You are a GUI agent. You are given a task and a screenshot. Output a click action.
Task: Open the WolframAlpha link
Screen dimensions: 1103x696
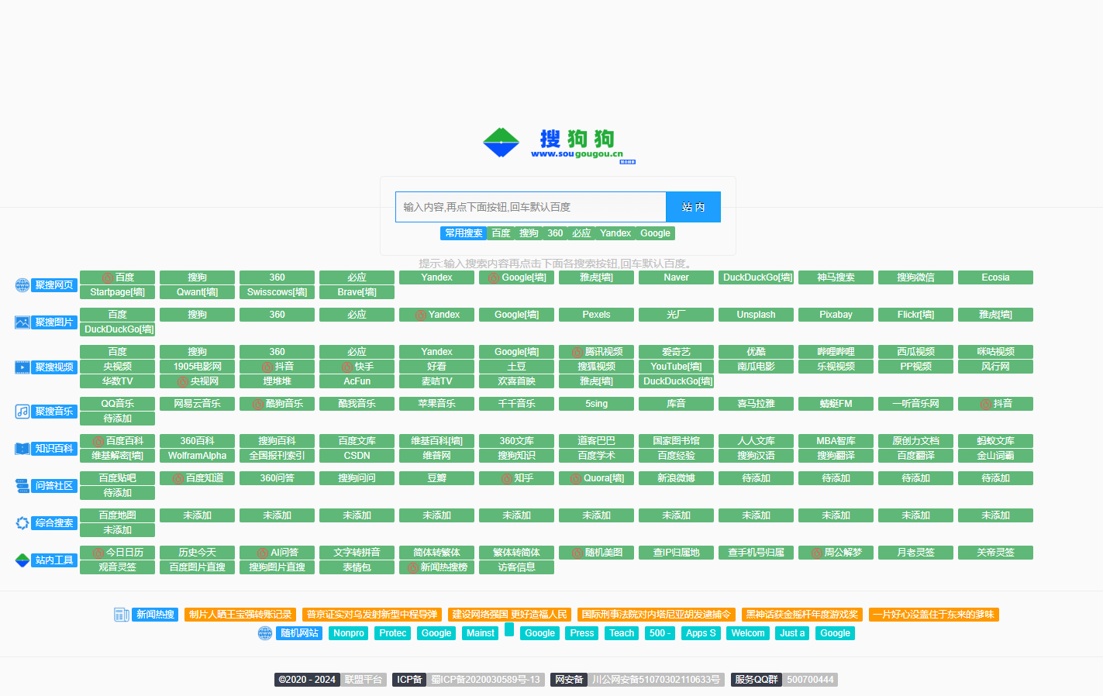[197, 456]
